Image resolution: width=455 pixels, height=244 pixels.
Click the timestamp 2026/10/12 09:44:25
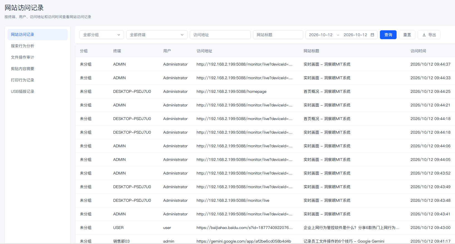[x=431, y=91]
